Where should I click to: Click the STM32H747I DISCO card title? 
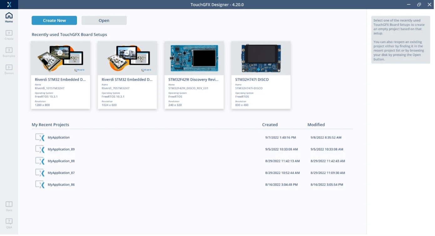pyautogui.click(x=252, y=80)
